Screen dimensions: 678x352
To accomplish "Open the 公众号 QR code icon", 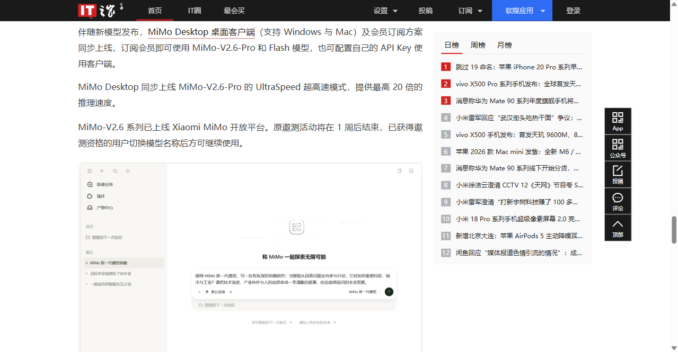I will coord(618,148).
